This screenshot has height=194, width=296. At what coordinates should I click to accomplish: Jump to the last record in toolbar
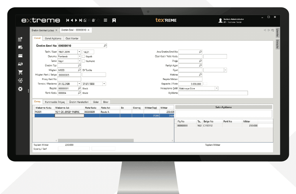pos(81,20)
